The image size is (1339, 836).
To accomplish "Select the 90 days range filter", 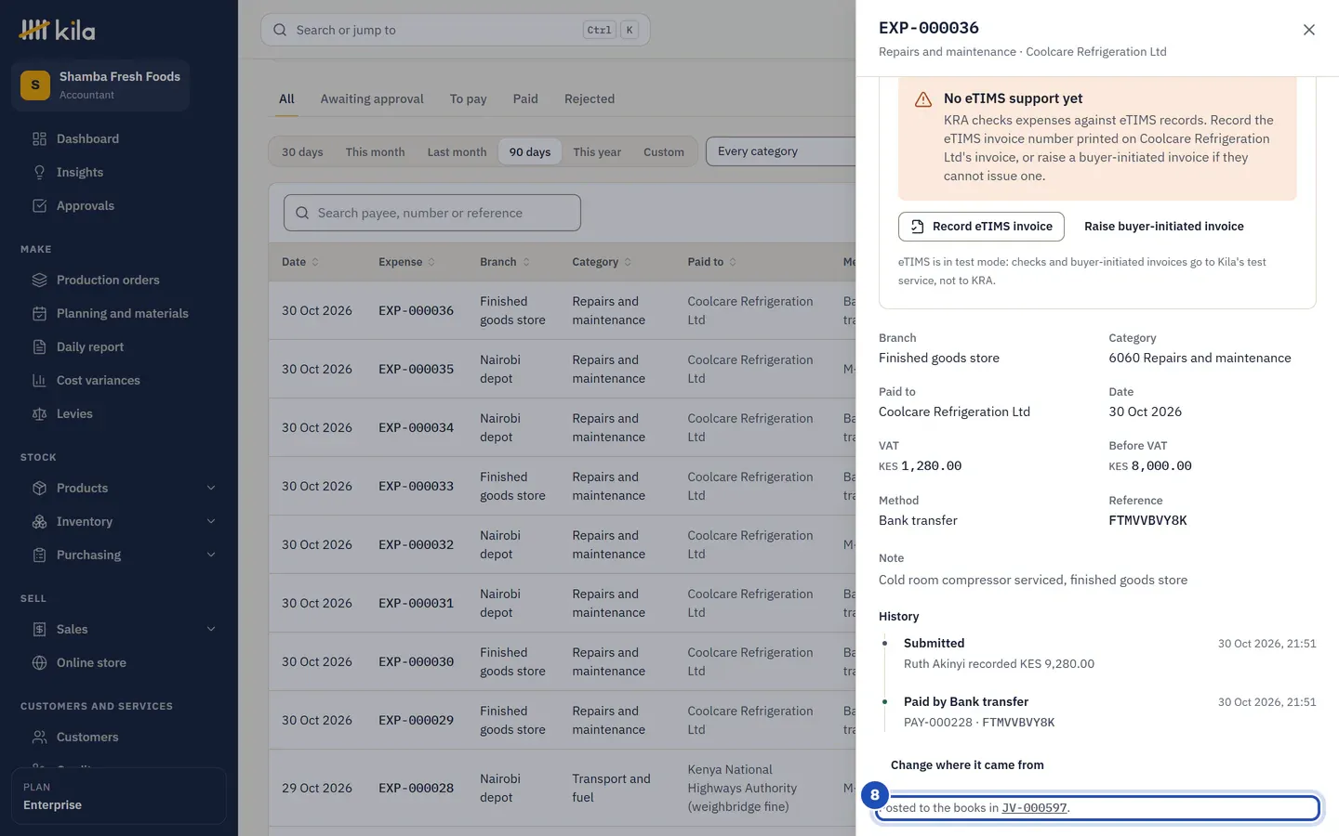I will (x=530, y=152).
